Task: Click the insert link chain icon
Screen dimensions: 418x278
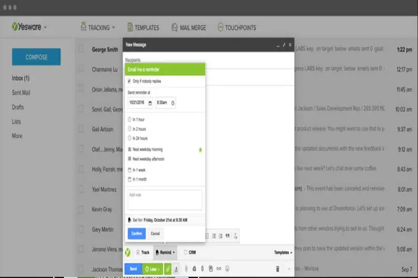Action: click(x=219, y=269)
